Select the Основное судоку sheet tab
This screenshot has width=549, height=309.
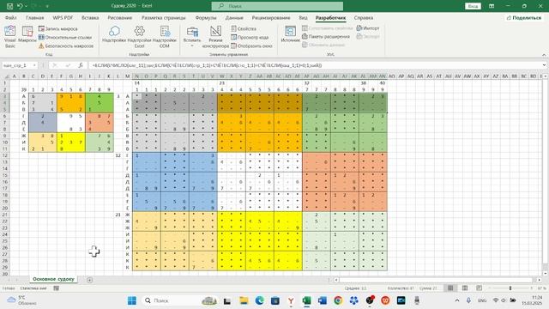53,279
